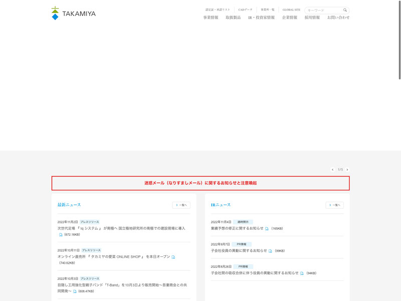401x301 pixels.
Task: Open PDF icon for 業績予想の修正 notice
Action: pyautogui.click(x=267, y=229)
